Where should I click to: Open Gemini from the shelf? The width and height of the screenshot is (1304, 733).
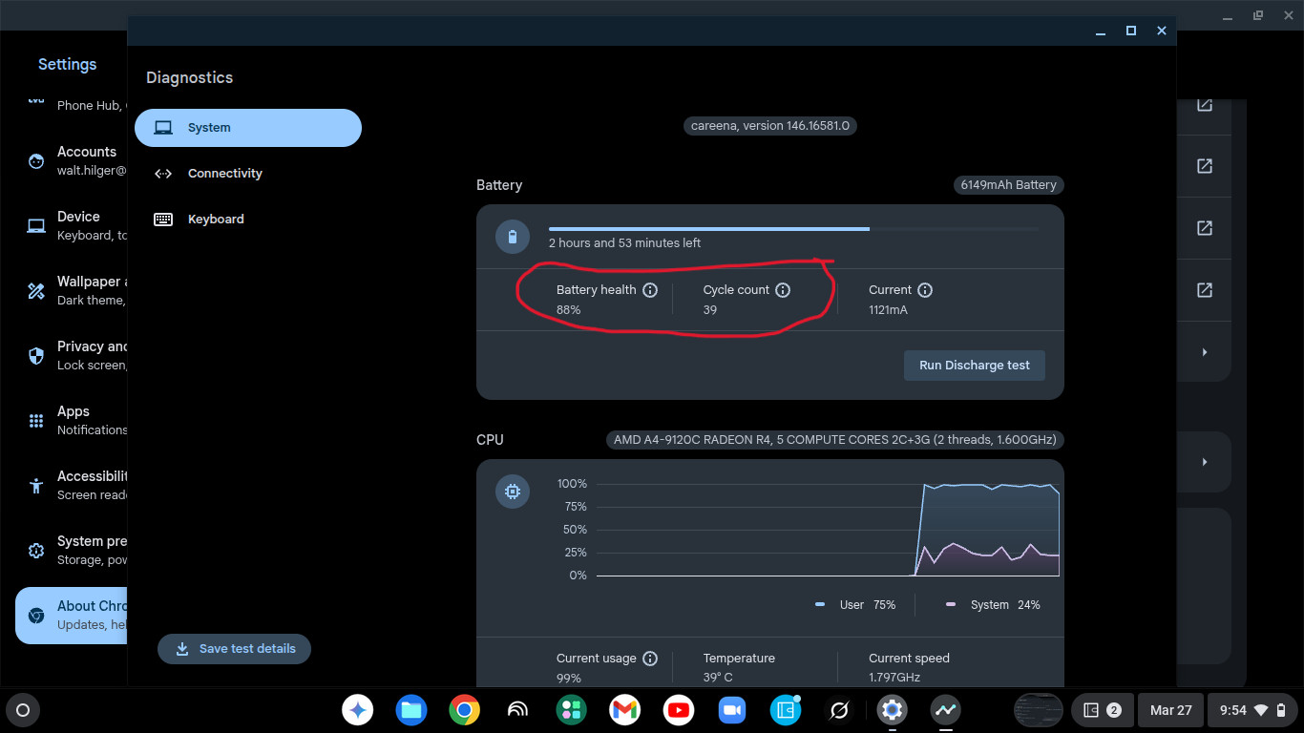(358, 710)
